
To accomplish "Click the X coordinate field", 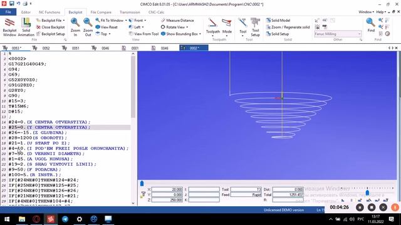I will (167, 189).
